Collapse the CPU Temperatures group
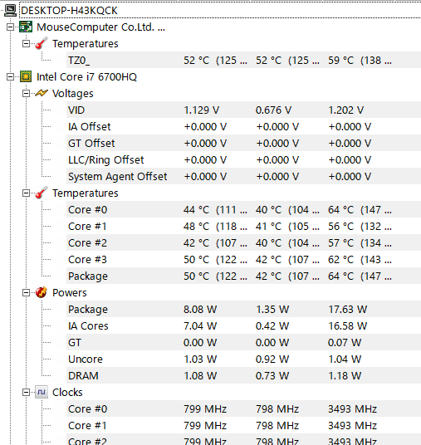The width and height of the screenshot is (421, 445). tap(26, 193)
